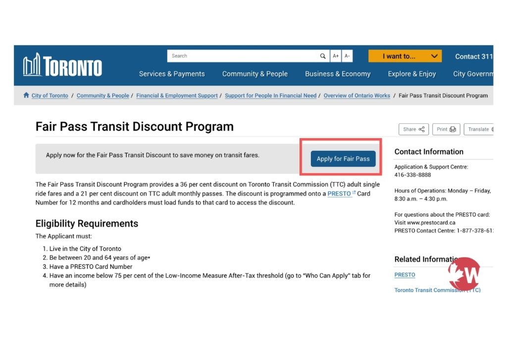Image resolution: width=507 pixels, height=338 pixels.
Task: Click the Share icon button
Action: [413, 129]
